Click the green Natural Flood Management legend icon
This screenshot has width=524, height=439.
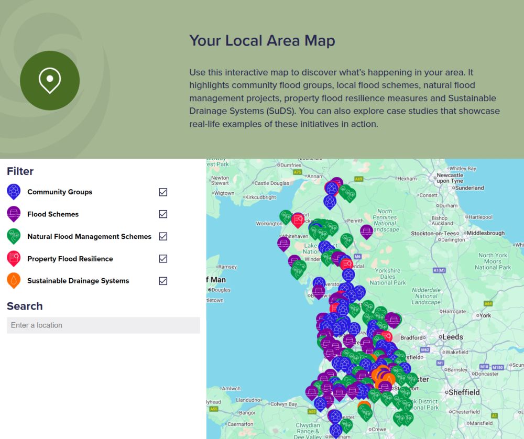[14, 236]
